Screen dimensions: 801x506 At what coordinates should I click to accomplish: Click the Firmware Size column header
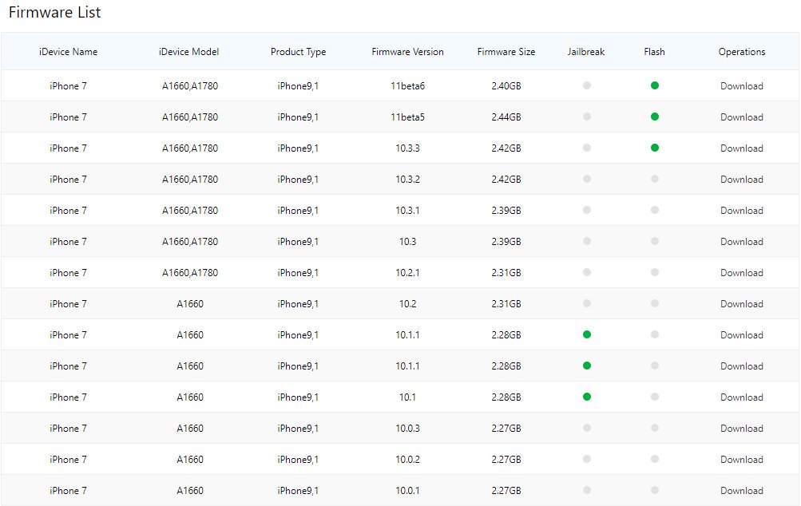pyautogui.click(x=506, y=52)
